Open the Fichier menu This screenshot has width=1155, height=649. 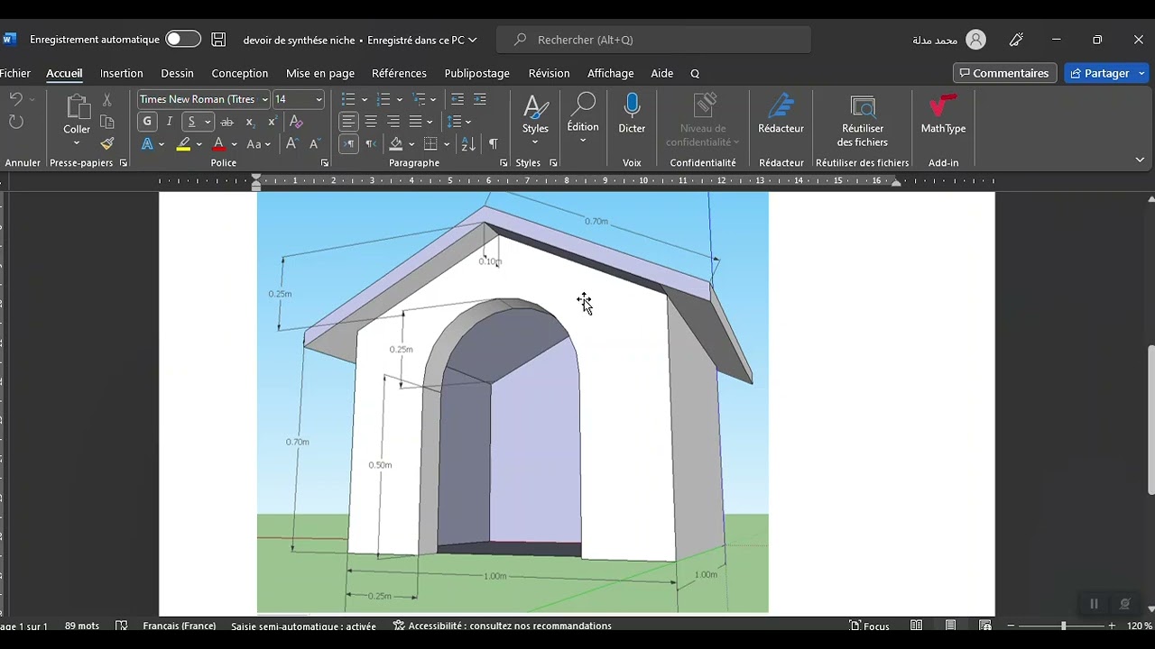coord(15,73)
